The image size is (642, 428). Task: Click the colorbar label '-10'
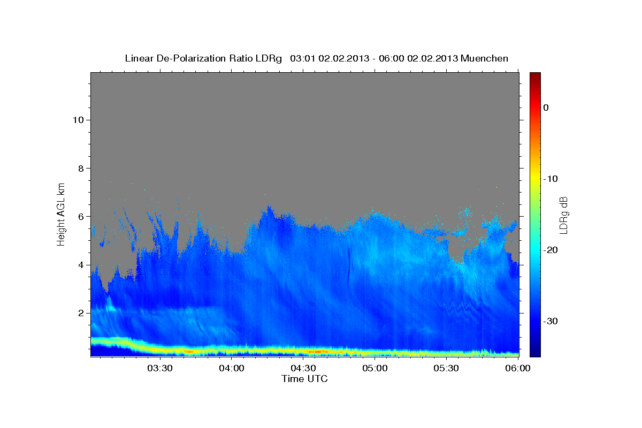pyautogui.click(x=551, y=179)
